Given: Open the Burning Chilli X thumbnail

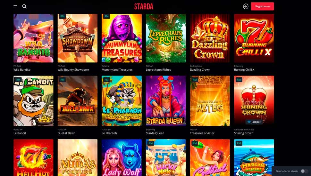Looking at the screenshot, I should point(254,38).
